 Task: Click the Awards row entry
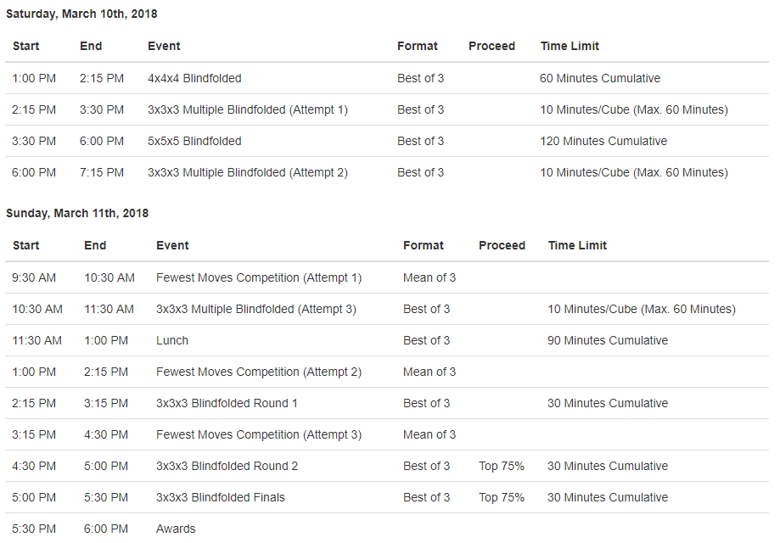387,528
